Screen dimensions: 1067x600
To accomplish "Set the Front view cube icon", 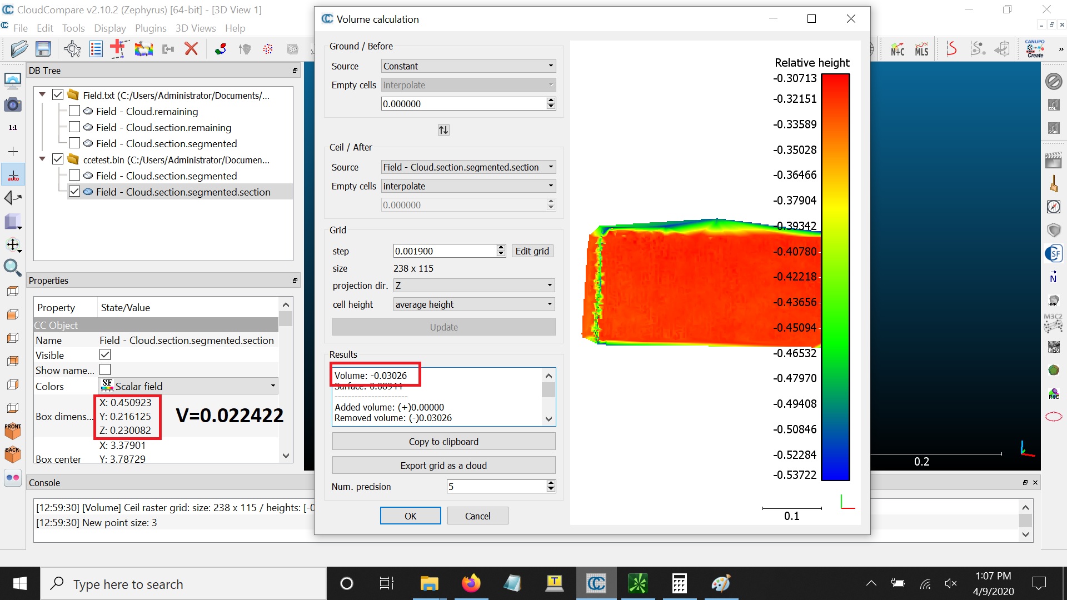I will (x=12, y=431).
